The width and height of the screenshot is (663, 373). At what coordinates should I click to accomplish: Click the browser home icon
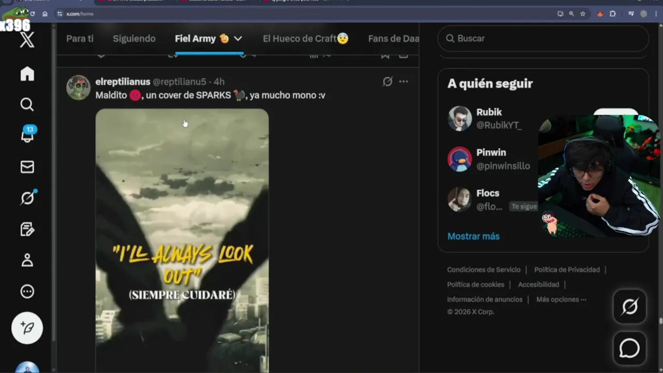click(x=45, y=14)
